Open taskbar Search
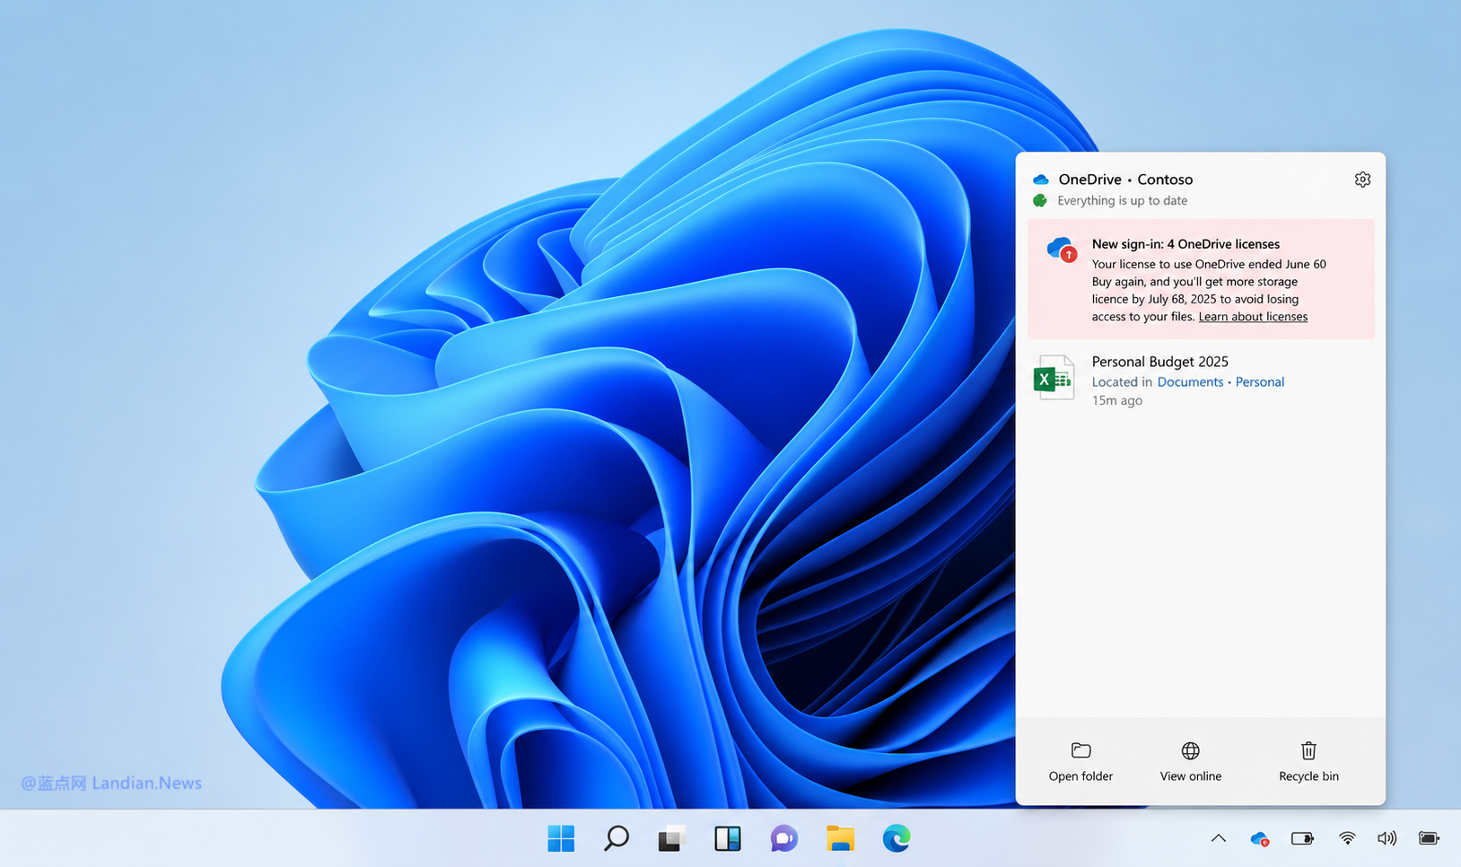The width and height of the screenshot is (1461, 867). pos(617,838)
